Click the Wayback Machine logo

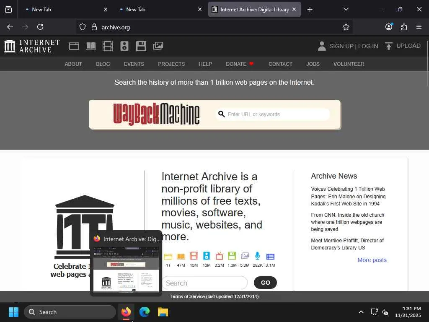156,114
